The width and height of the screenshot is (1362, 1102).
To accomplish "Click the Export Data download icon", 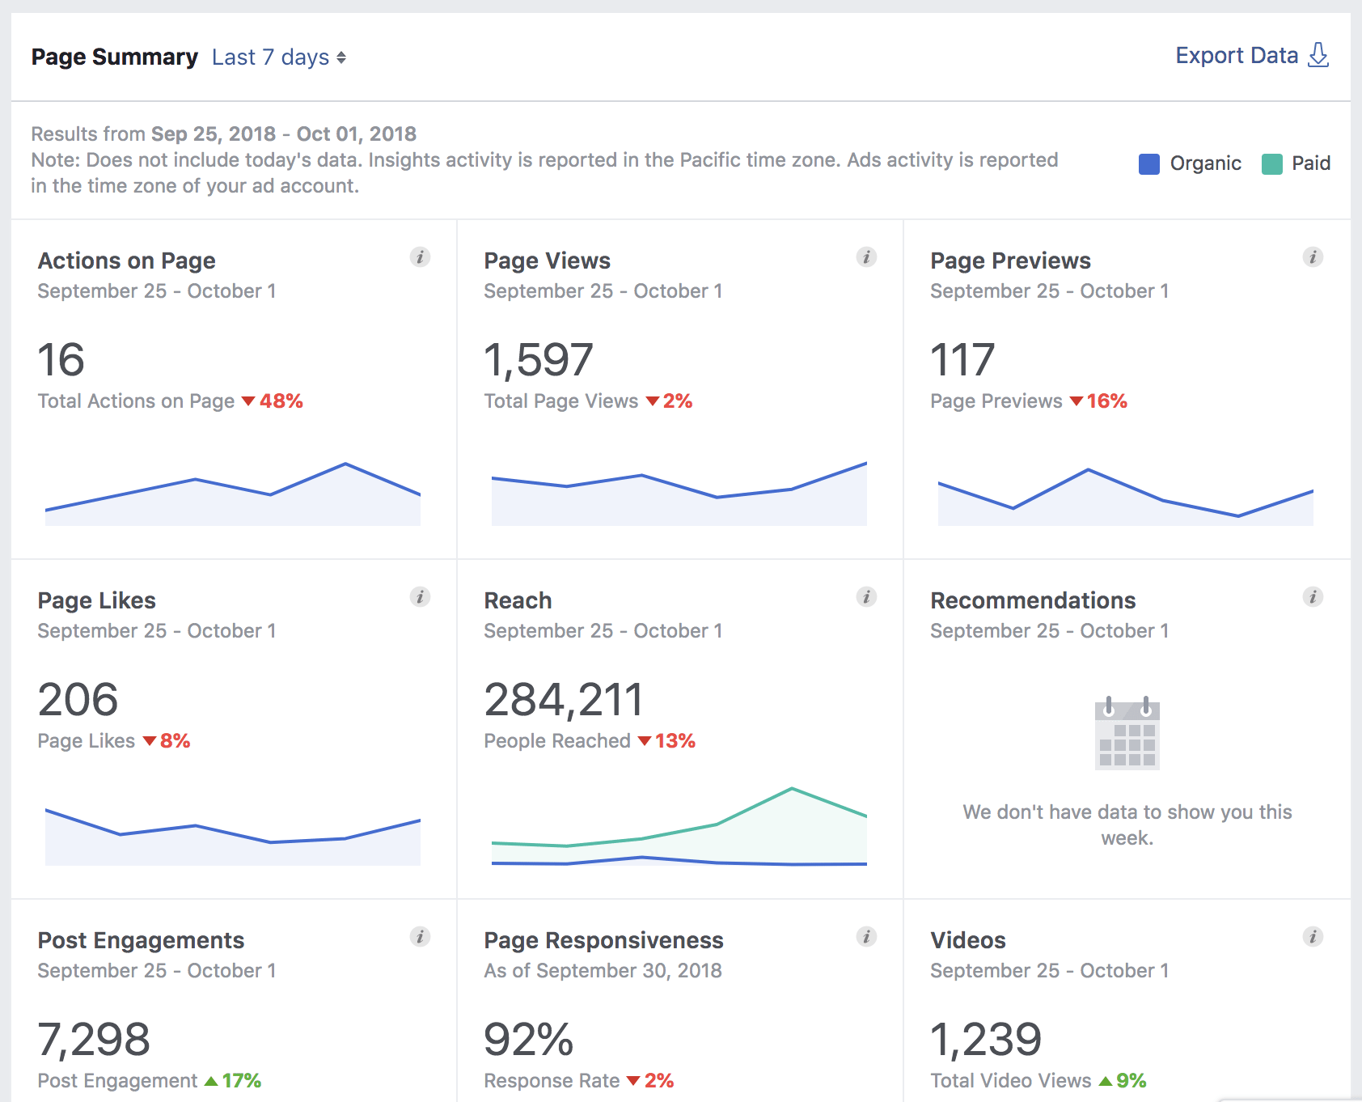I will tap(1318, 55).
